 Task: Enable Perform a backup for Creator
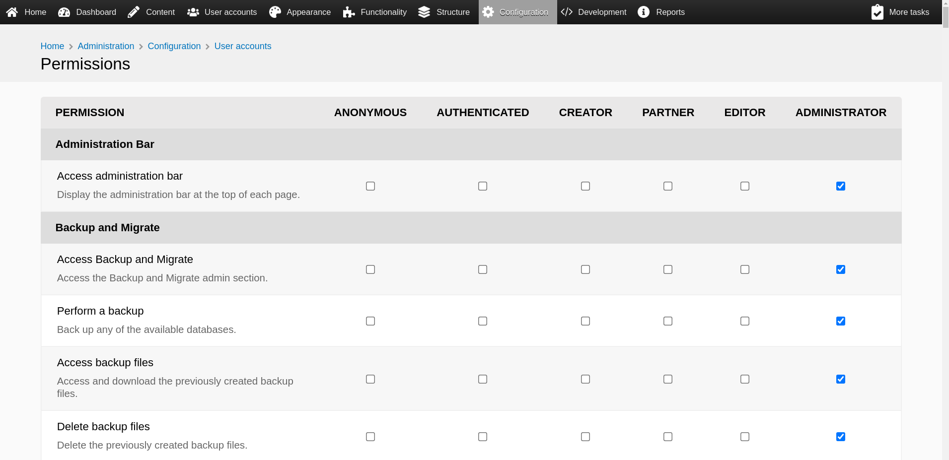tap(585, 321)
